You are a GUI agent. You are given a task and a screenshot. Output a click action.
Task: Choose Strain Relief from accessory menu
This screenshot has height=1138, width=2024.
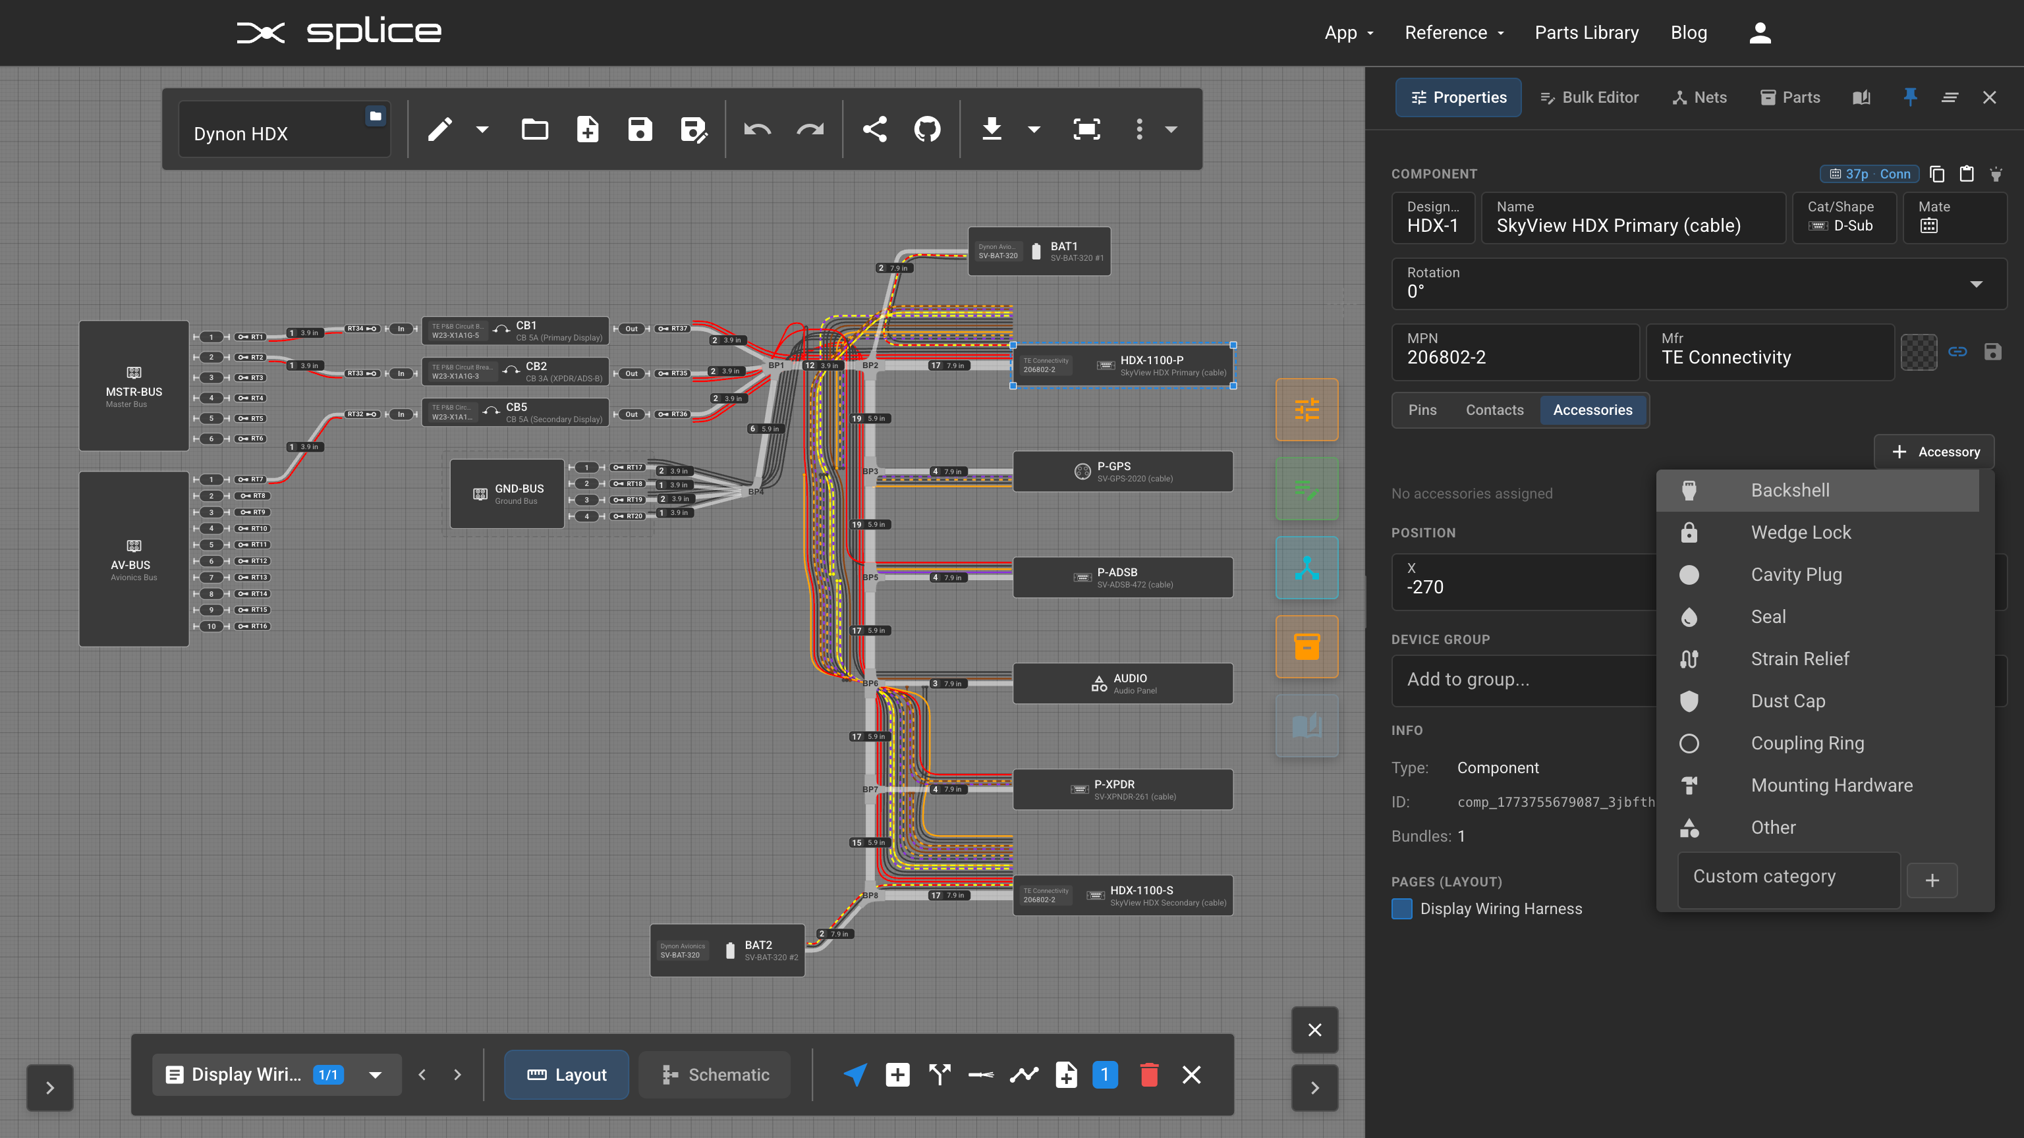click(1817, 659)
